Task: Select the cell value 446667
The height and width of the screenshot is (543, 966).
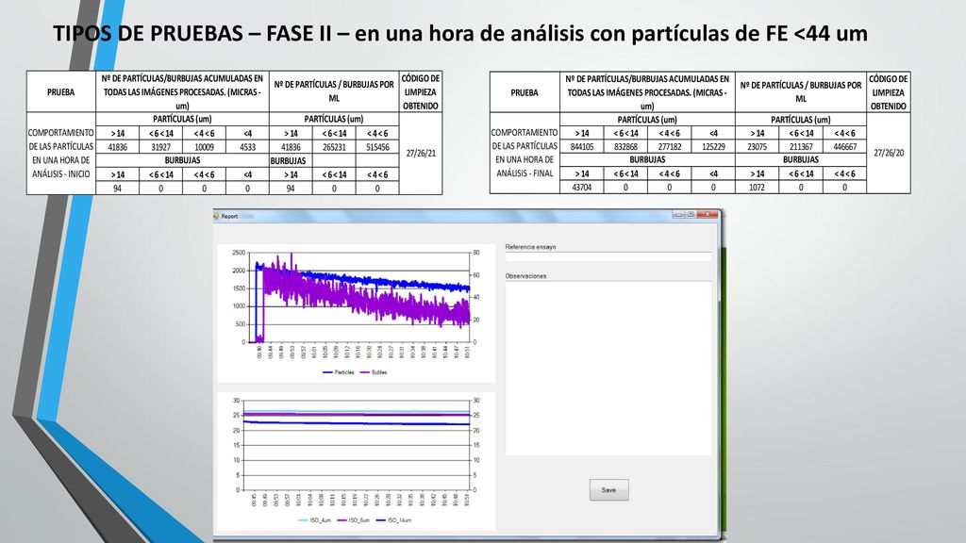Action: [844, 146]
